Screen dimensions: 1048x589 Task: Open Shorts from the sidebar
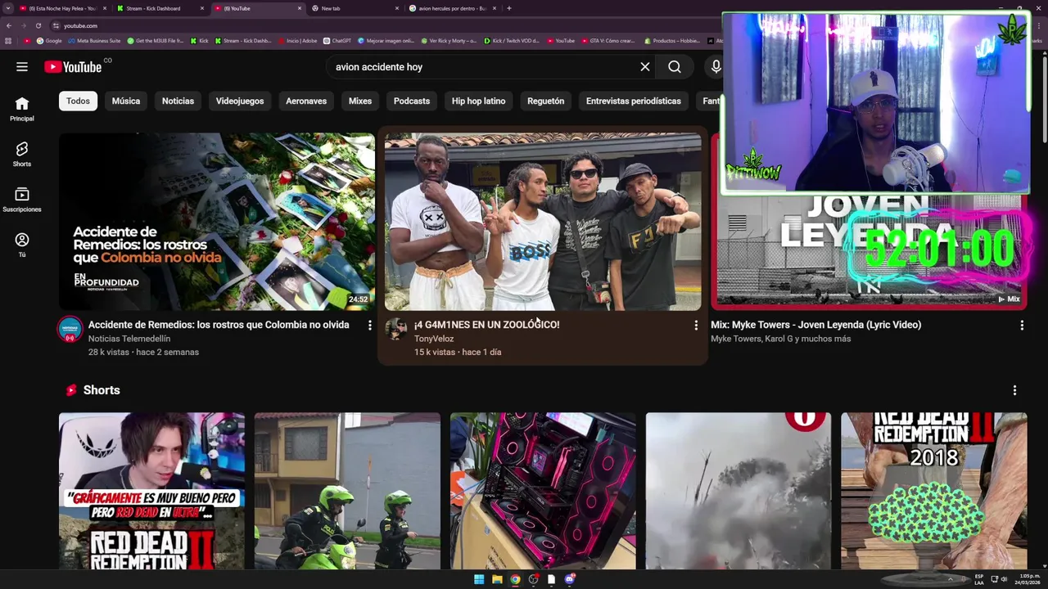[22, 154]
